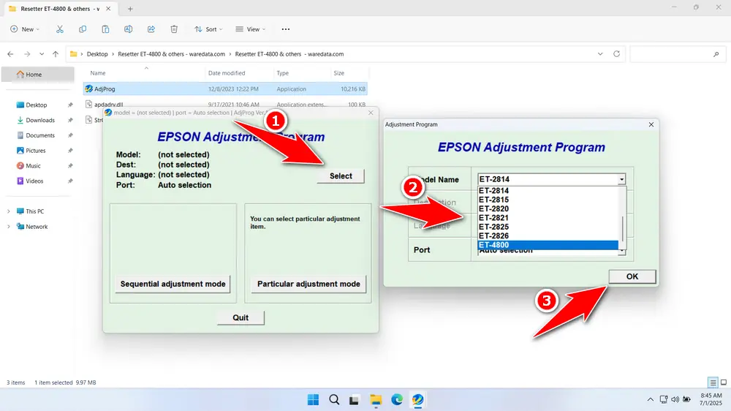The image size is (731, 411).
Task: Click the Rename icon in Explorer toolbar
Action: pyautogui.click(x=128, y=29)
